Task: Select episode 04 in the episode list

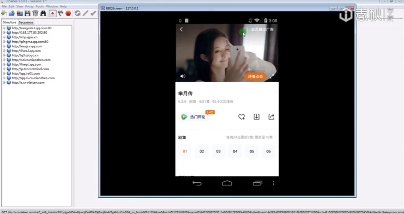Action: (235, 151)
